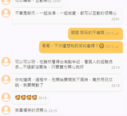Click read double-check on 嗯嗯 那玩的不錯哦 message
Image resolution: width=127 pixels, height=116 pixels.
pyautogui.click(x=117, y=34)
